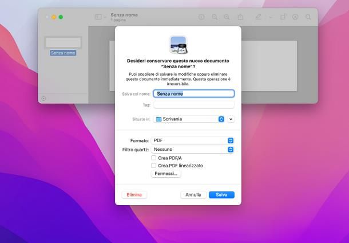Click the add page plus icon in sidebar
The image size is (349, 243).
pos(43,99)
